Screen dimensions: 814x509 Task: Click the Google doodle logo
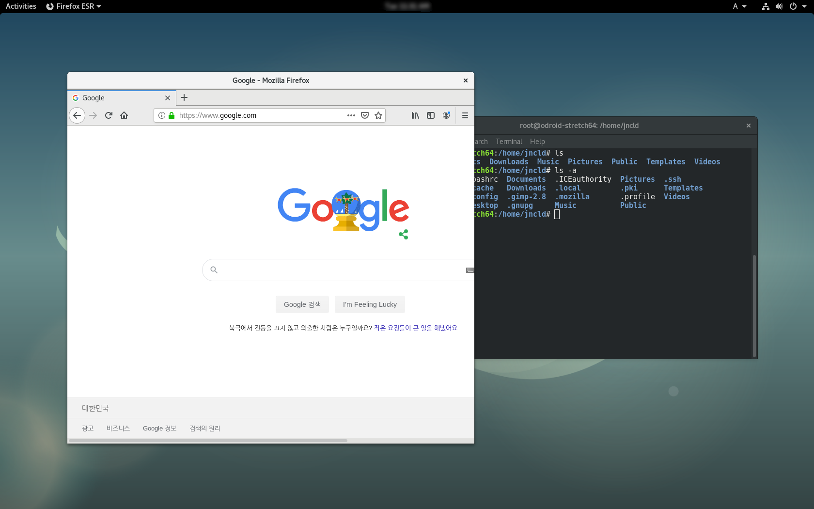[x=344, y=209]
